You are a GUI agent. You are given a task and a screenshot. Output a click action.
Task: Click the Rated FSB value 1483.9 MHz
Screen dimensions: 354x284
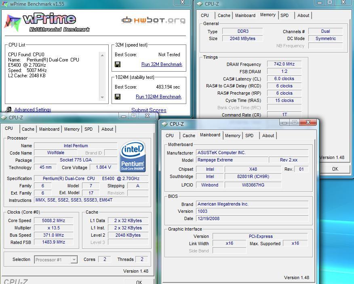[53, 242]
